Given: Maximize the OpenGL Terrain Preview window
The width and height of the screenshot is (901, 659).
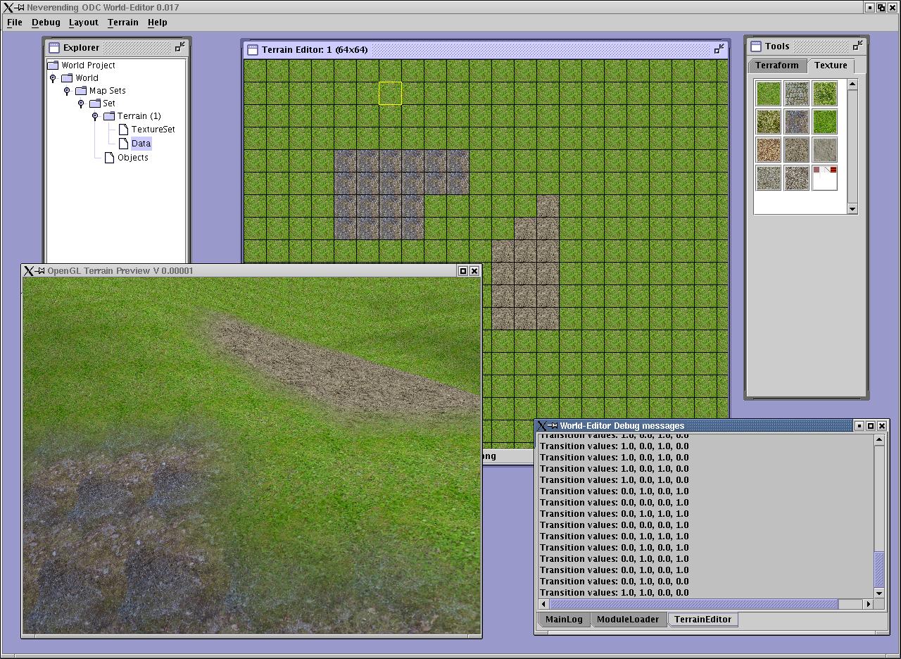Looking at the screenshot, I should (463, 271).
